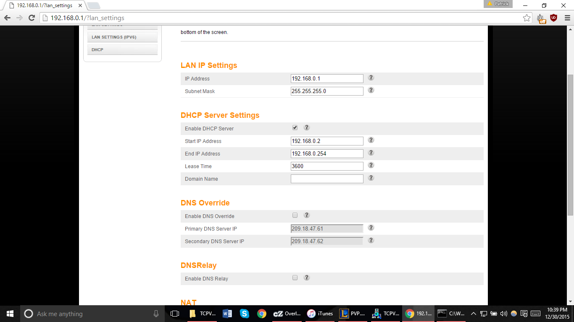This screenshot has width=574, height=322.
Task: Click help icon for Enable DHCP Server
Action: tap(307, 127)
